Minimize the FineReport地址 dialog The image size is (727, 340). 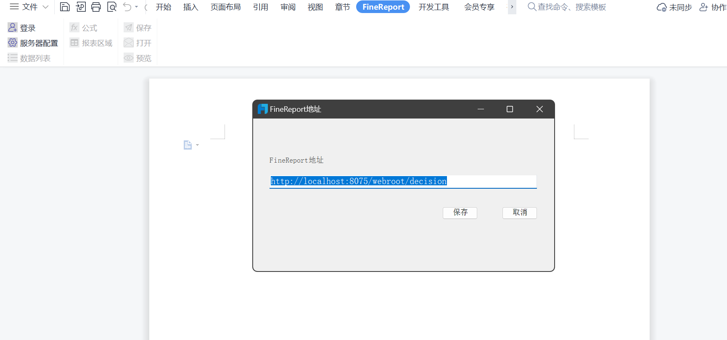(481, 109)
